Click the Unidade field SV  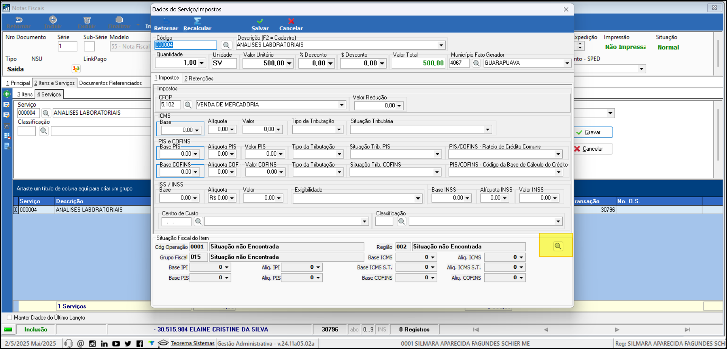pos(224,63)
